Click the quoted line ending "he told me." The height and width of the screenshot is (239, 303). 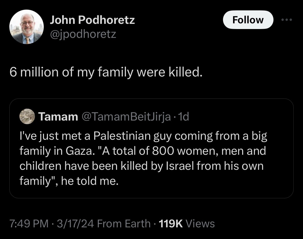click(69, 181)
